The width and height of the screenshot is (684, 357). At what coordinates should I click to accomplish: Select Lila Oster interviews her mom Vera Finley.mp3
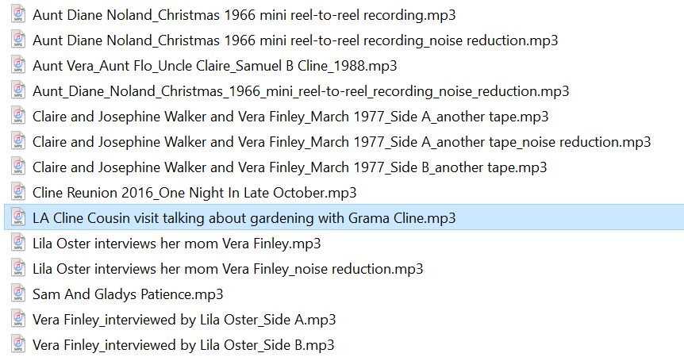(x=177, y=243)
